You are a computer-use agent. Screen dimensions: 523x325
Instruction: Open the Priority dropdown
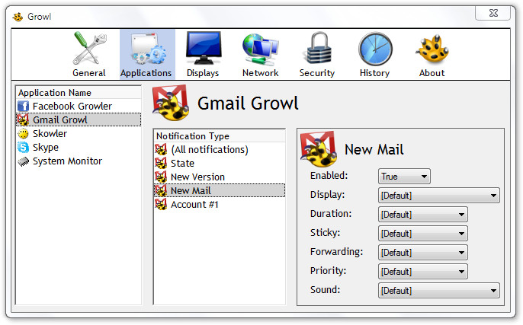(423, 272)
